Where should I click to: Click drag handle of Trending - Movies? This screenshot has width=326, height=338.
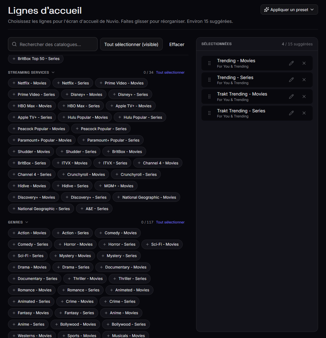click(x=209, y=63)
